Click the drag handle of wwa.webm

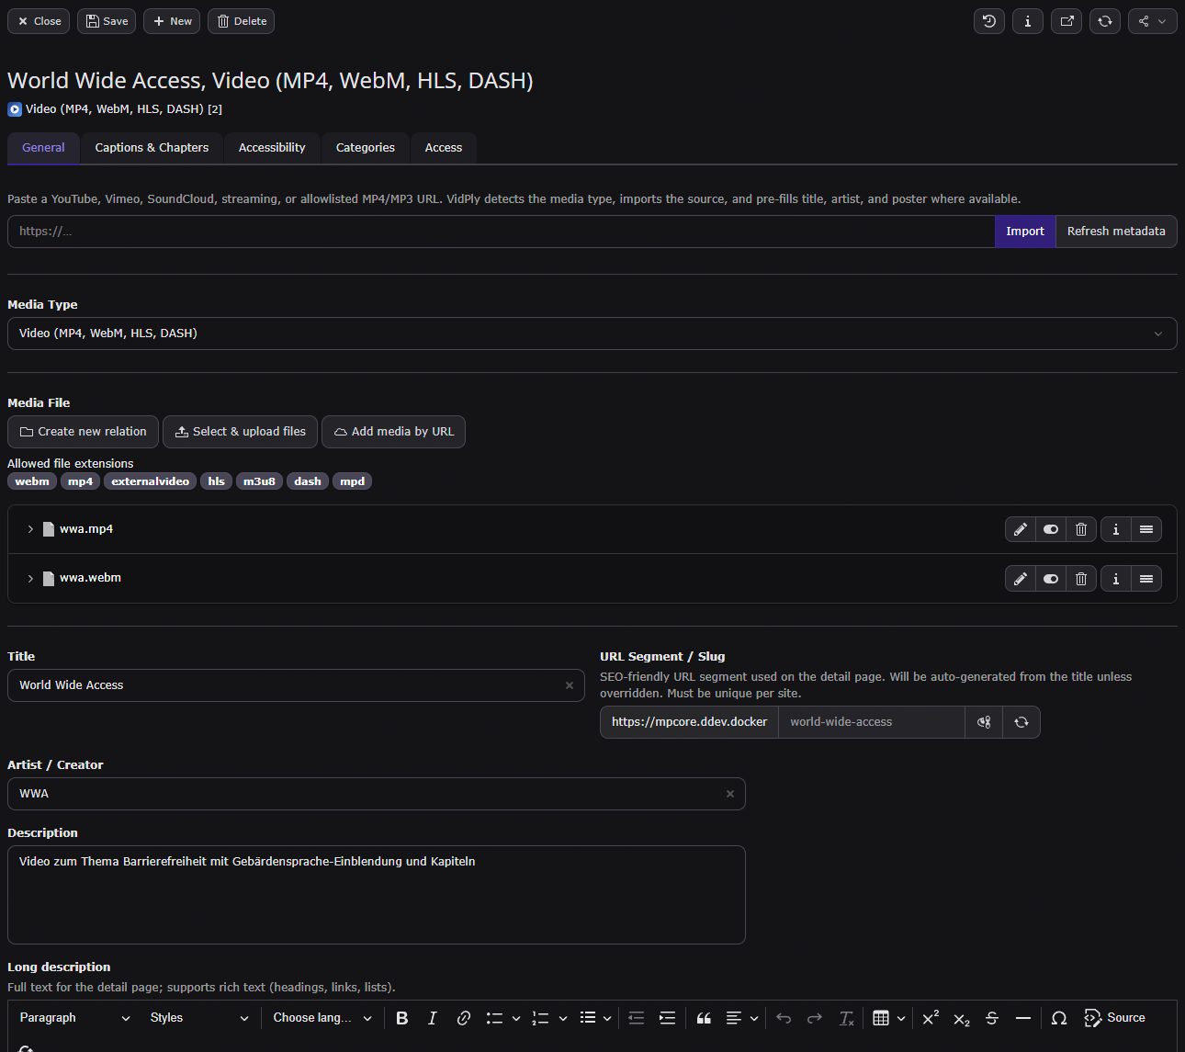pyautogui.click(x=1146, y=579)
